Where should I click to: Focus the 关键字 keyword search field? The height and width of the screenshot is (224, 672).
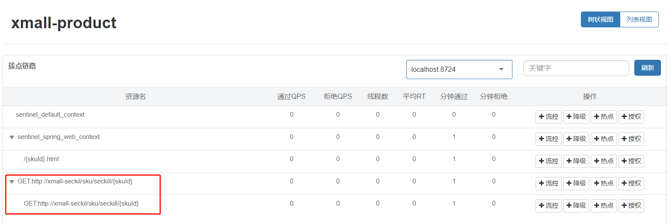(x=576, y=68)
